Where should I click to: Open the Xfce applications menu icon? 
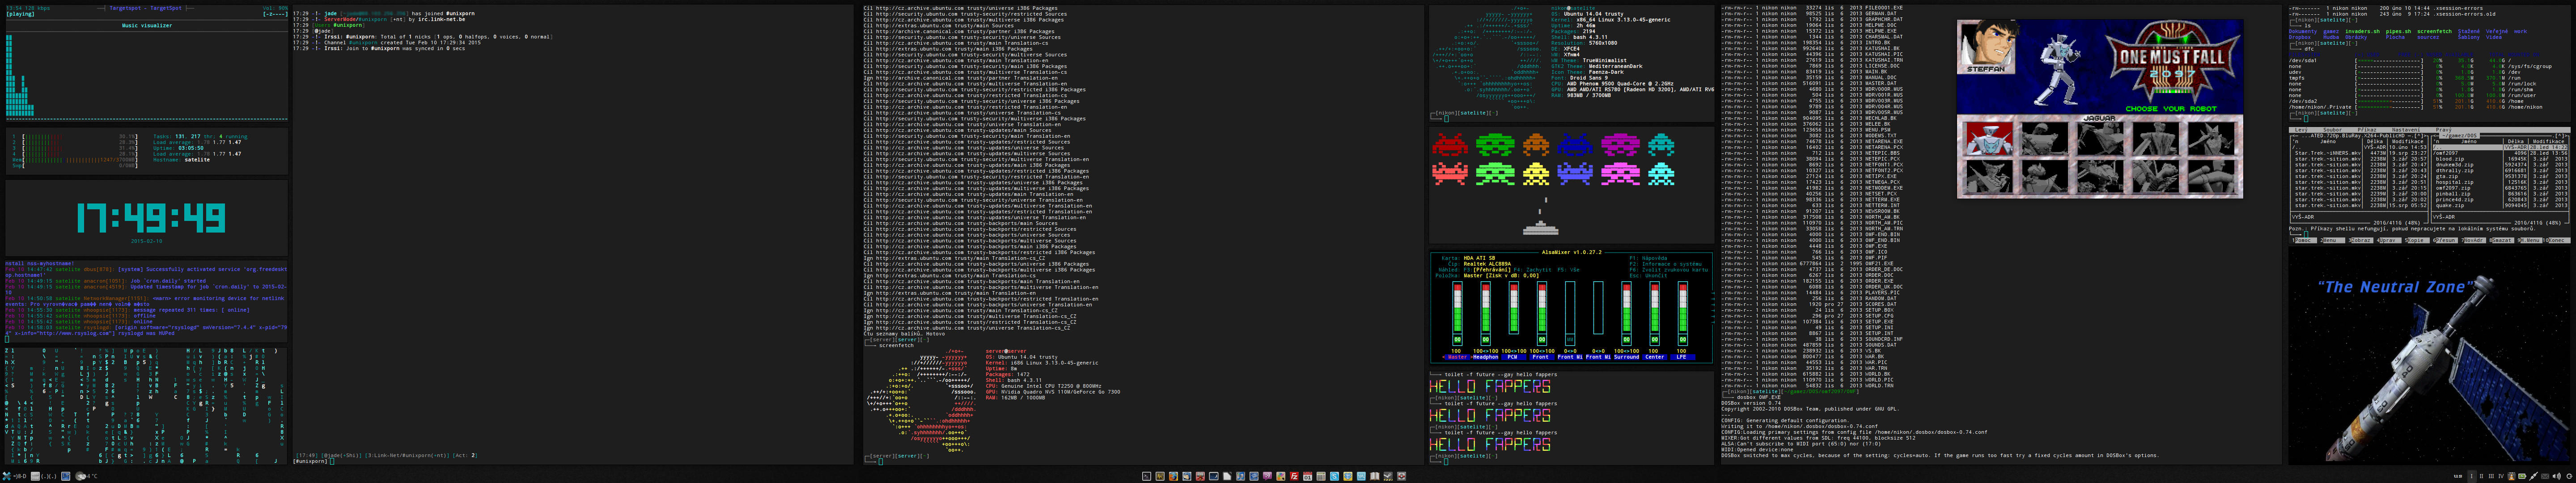pyautogui.click(x=7, y=476)
